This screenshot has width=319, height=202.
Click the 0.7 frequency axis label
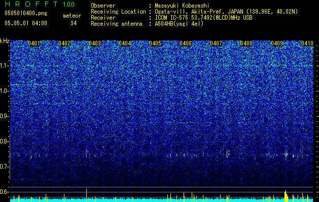(3, 167)
